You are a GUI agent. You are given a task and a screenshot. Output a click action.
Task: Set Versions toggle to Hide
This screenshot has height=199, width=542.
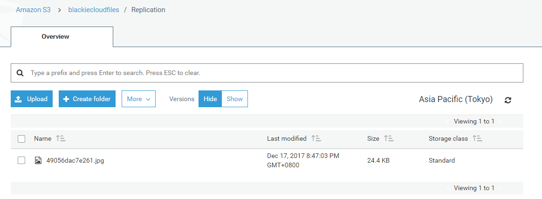[x=210, y=99]
